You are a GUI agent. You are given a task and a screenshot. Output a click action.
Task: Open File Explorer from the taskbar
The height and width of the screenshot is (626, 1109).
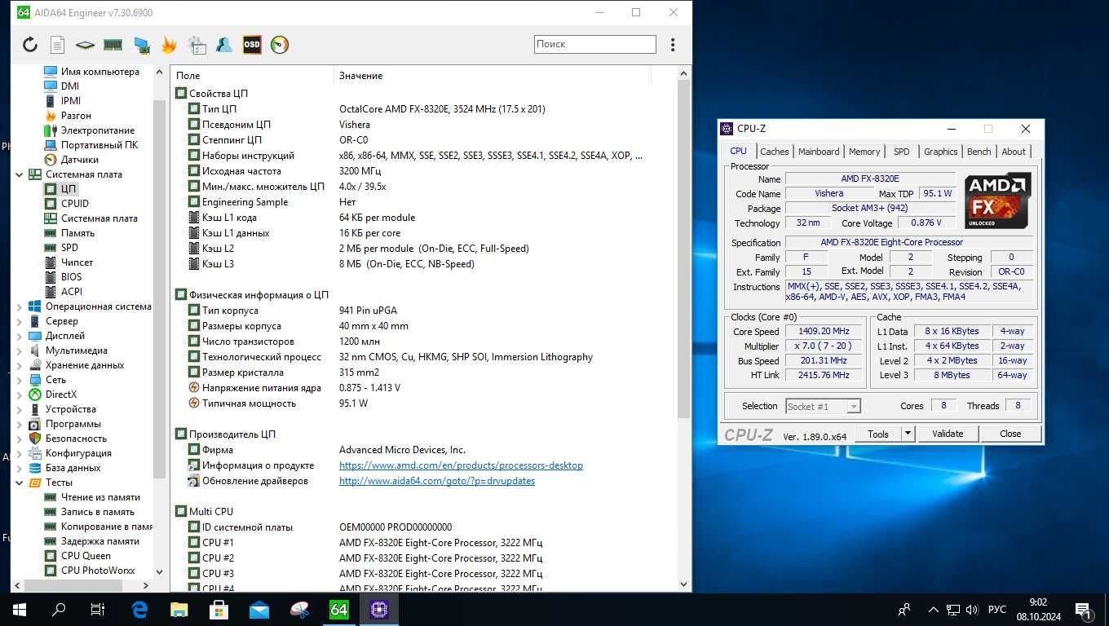(x=179, y=609)
